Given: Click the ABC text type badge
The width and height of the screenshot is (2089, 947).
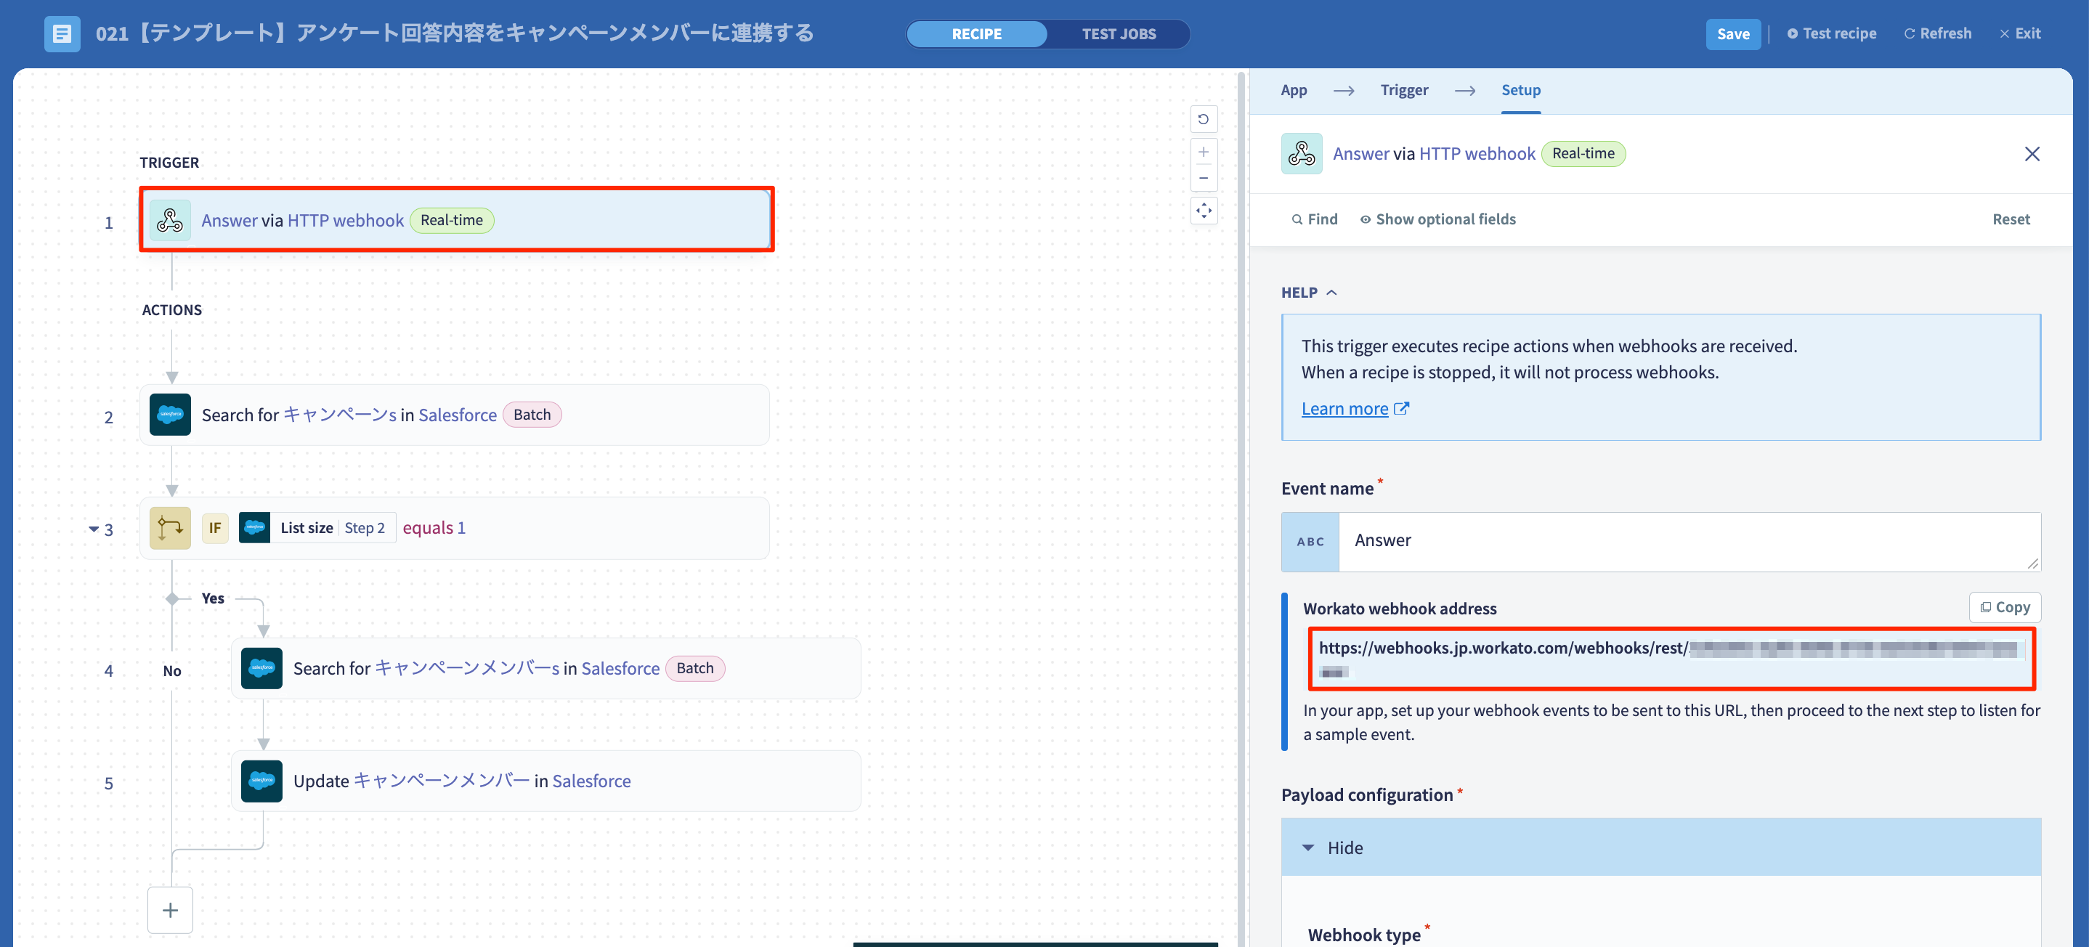Looking at the screenshot, I should tap(1310, 542).
